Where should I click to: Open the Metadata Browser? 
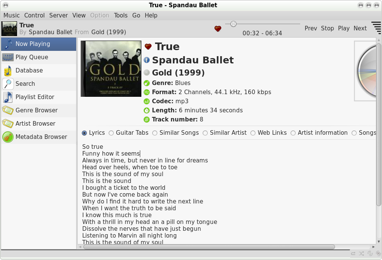(41, 137)
